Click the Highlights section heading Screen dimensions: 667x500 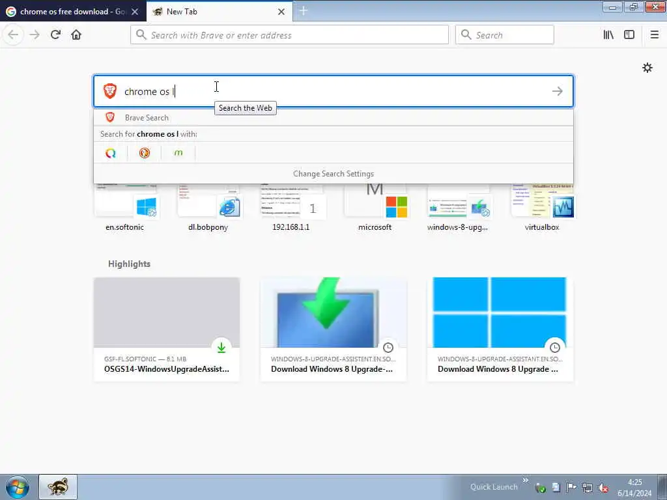[130, 264]
